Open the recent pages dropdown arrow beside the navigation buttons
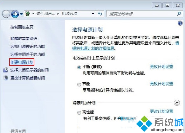Image resolution: width=185 pixels, height=133 pixels. [21, 14]
